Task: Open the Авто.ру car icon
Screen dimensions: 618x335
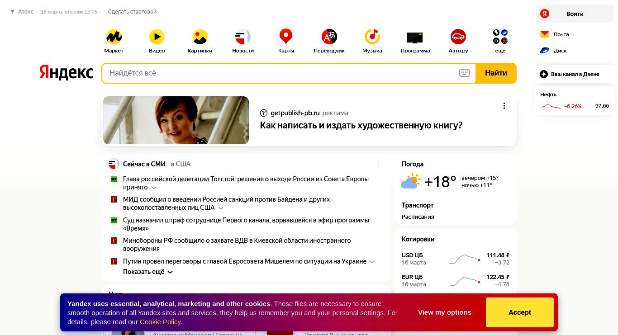Action: [x=458, y=37]
